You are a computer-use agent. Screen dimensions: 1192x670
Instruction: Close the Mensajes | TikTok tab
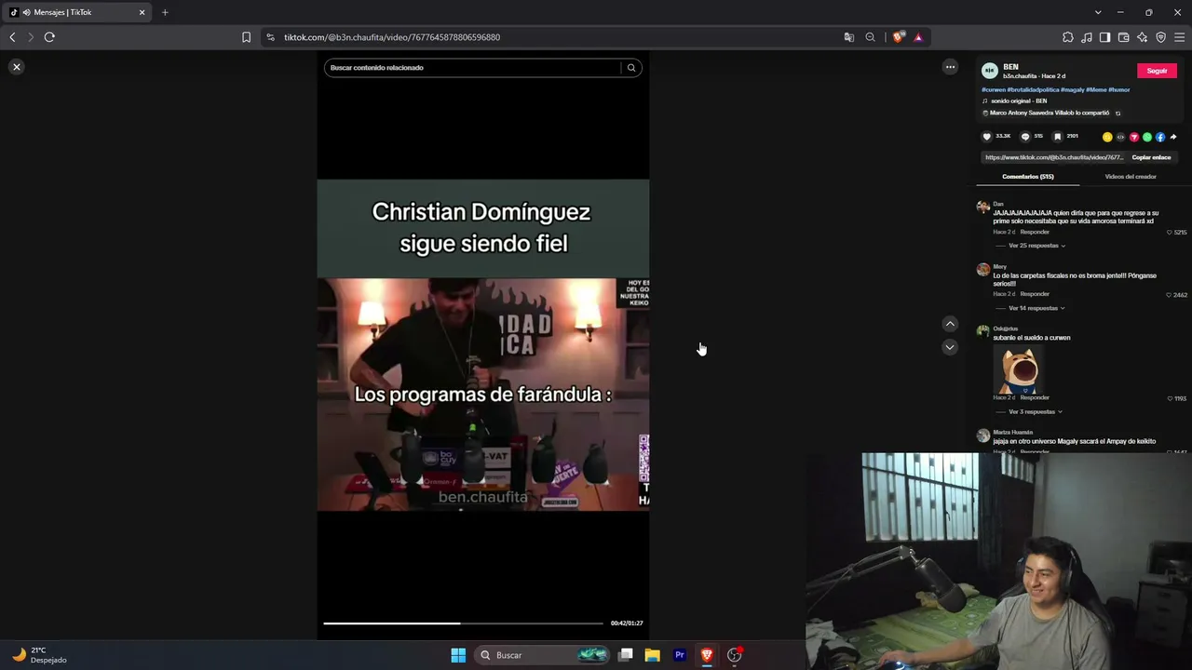tap(142, 12)
